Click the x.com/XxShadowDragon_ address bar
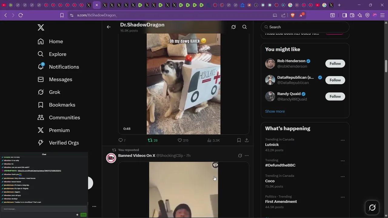Image resolution: width=388 pixels, height=218 pixels. click(x=97, y=15)
